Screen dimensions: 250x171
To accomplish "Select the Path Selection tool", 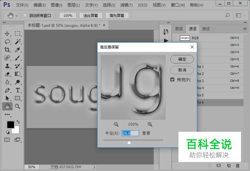I will coord(7,98).
